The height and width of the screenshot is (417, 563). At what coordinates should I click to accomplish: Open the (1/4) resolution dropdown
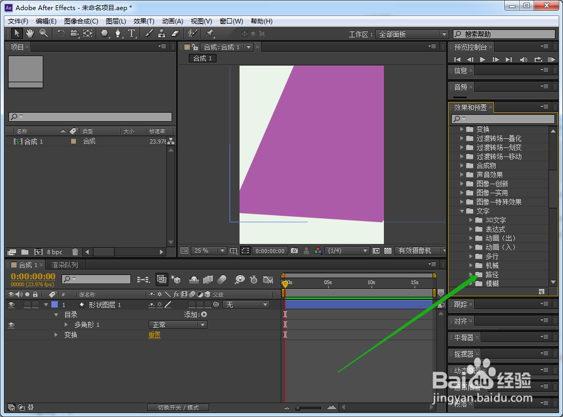[347, 250]
